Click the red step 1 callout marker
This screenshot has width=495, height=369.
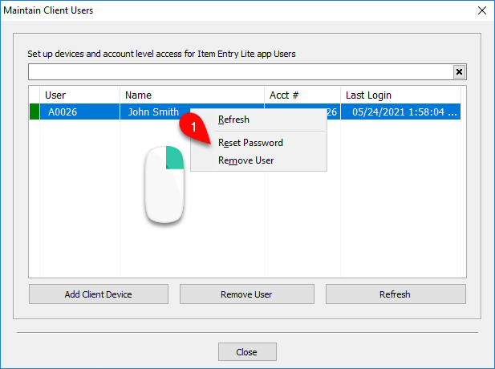click(x=193, y=128)
